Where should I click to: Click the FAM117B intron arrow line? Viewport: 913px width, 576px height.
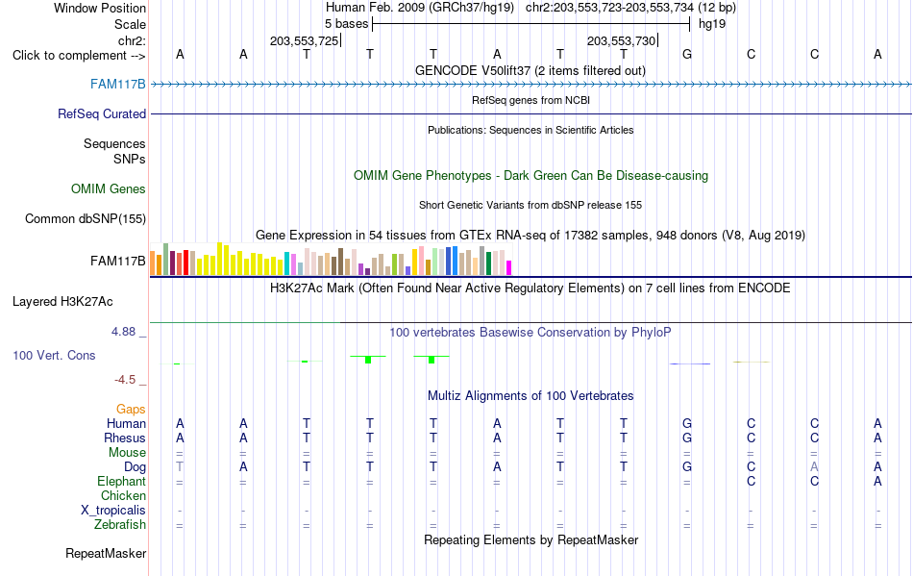point(531,85)
